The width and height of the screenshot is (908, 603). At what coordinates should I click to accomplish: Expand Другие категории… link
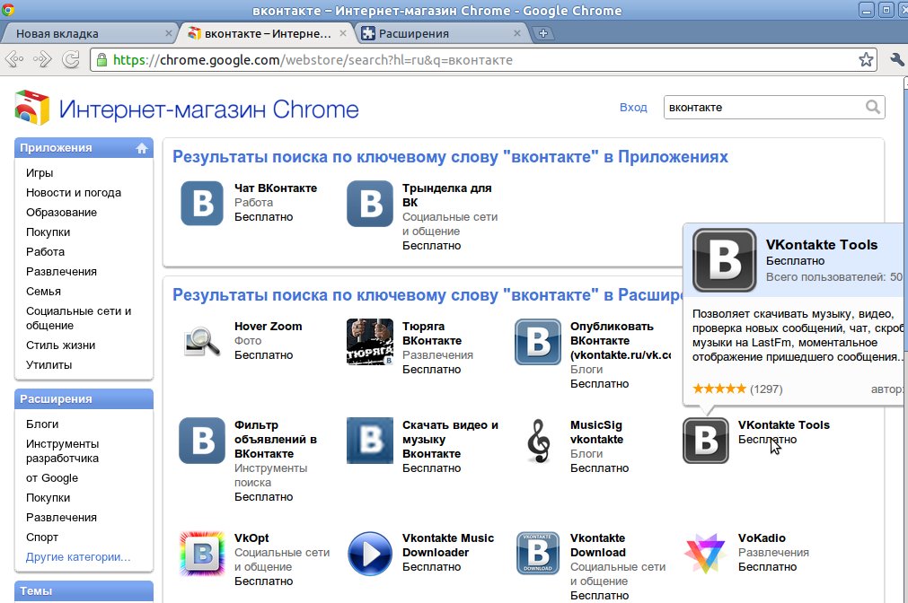pyautogui.click(x=78, y=557)
